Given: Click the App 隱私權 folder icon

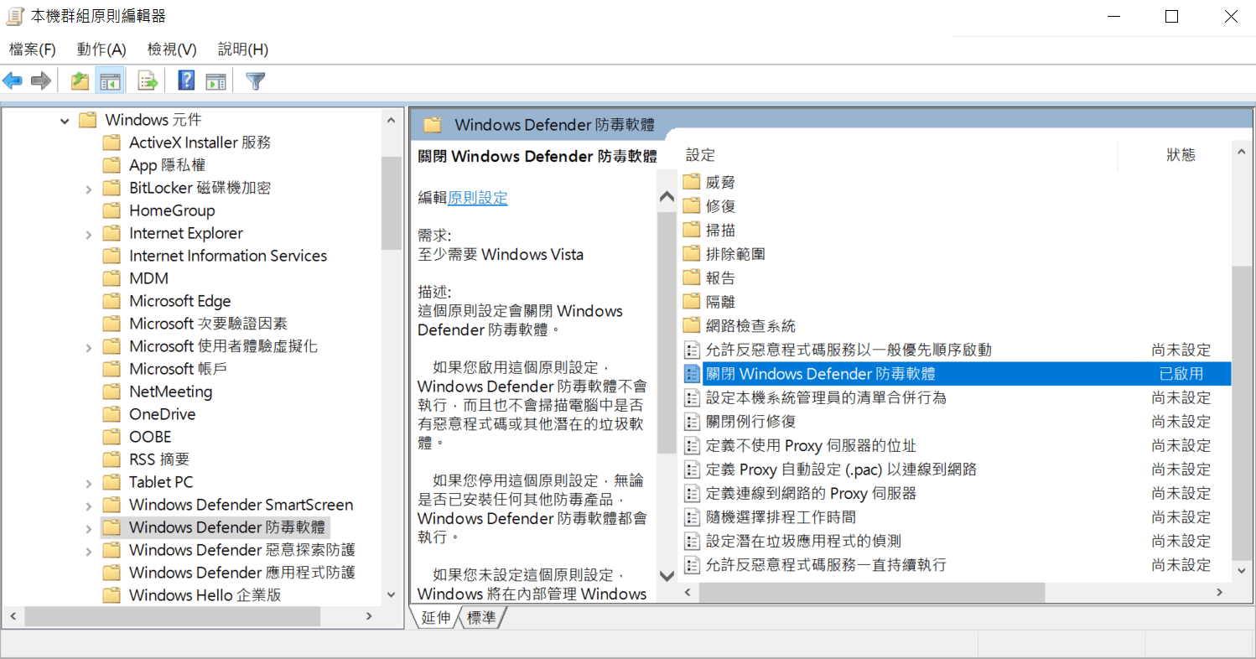Looking at the screenshot, I should pos(112,165).
